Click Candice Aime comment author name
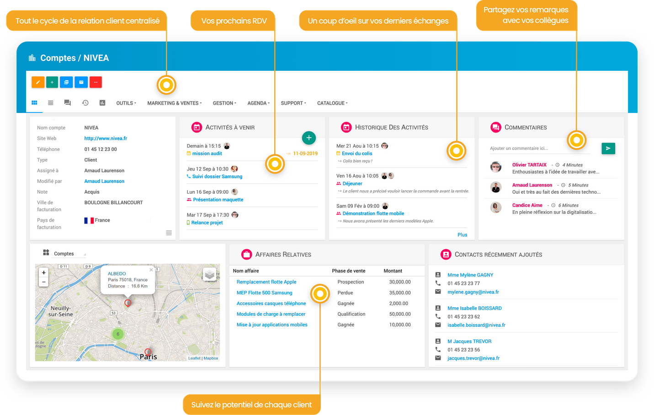This screenshot has width=654, height=415. coord(527,205)
